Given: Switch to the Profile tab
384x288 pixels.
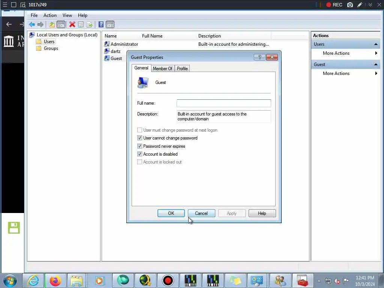Looking at the screenshot, I should tap(182, 69).
